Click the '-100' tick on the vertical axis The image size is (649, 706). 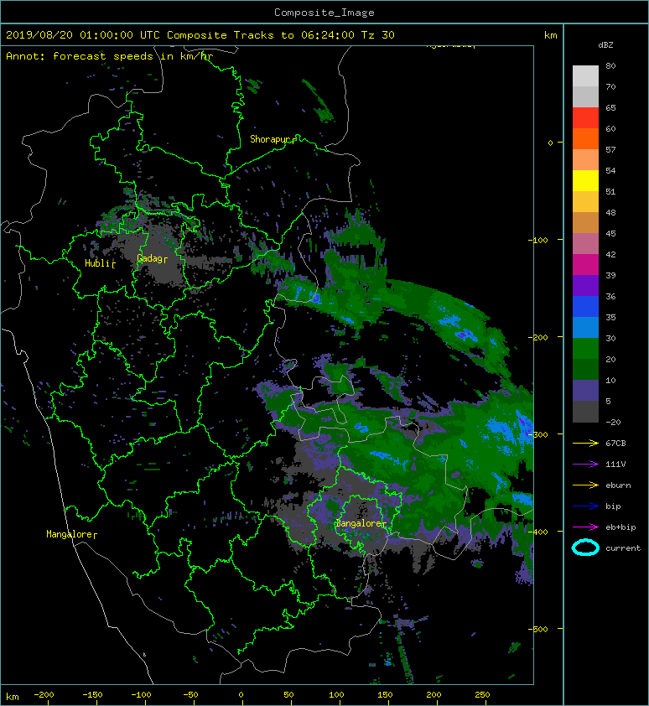click(538, 240)
